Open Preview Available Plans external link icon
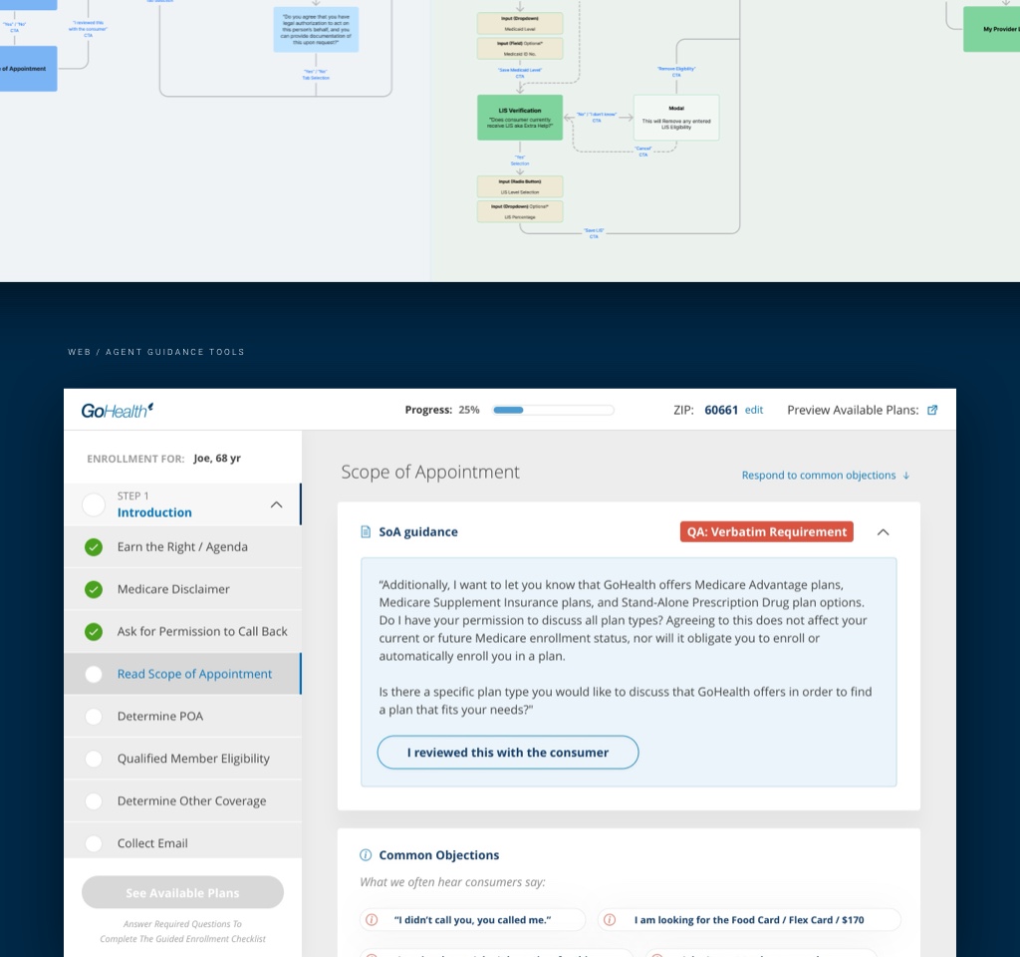The height and width of the screenshot is (957, 1020). tap(932, 410)
